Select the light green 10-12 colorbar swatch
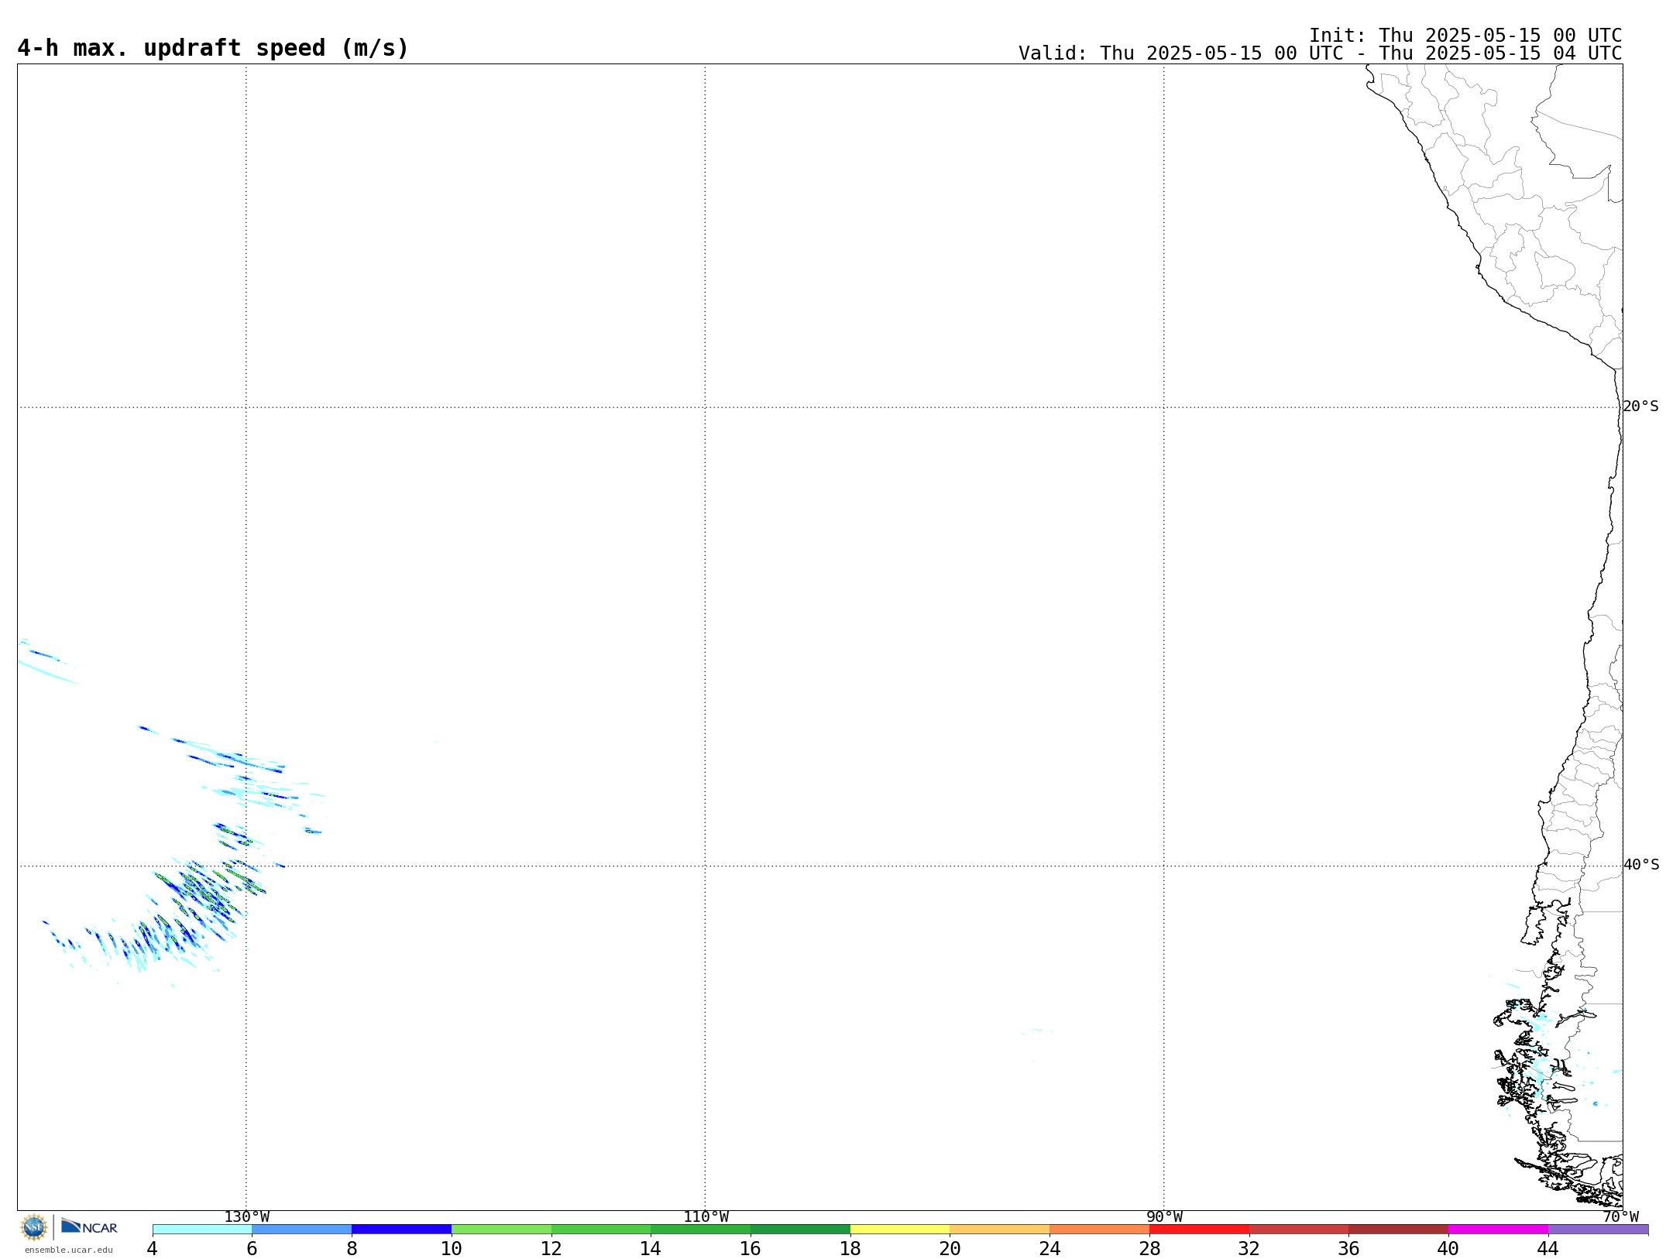Image resolution: width=1673 pixels, height=1259 pixels. (501, 1230)
